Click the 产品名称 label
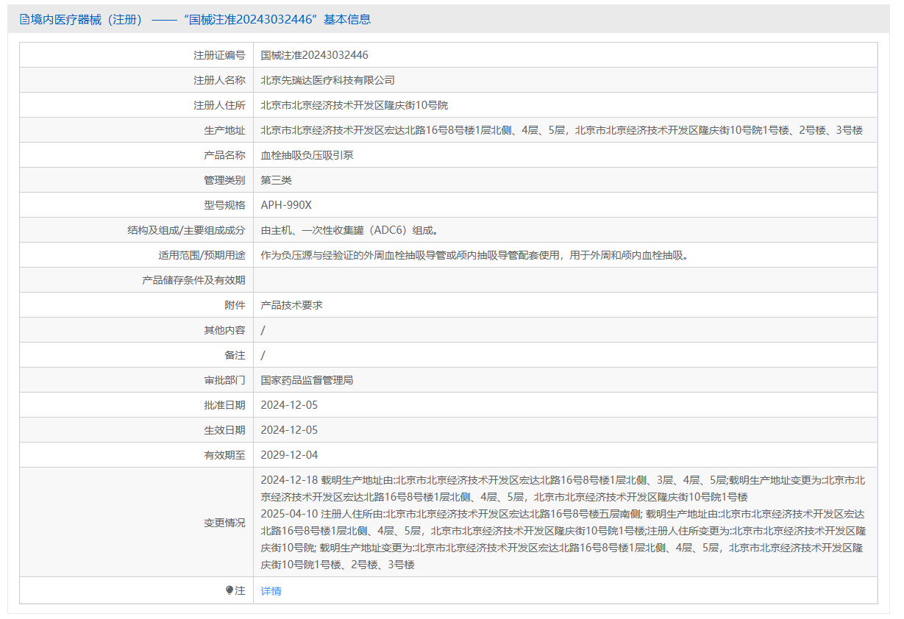 pyautogui.click(x=224, y=155)
